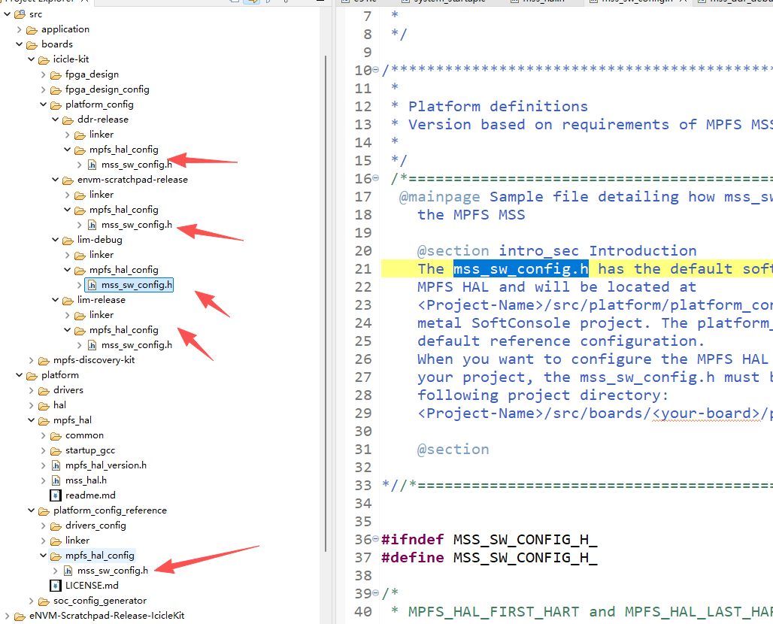773x624 pixels.
Task: Click 'the MPFS MSS' text in line 18
Action: 471,215
